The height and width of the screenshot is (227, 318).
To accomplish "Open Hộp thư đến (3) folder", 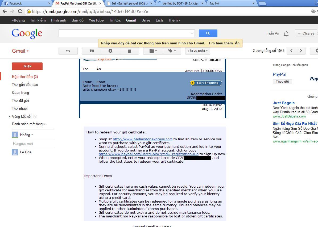I will pos(25,77).
